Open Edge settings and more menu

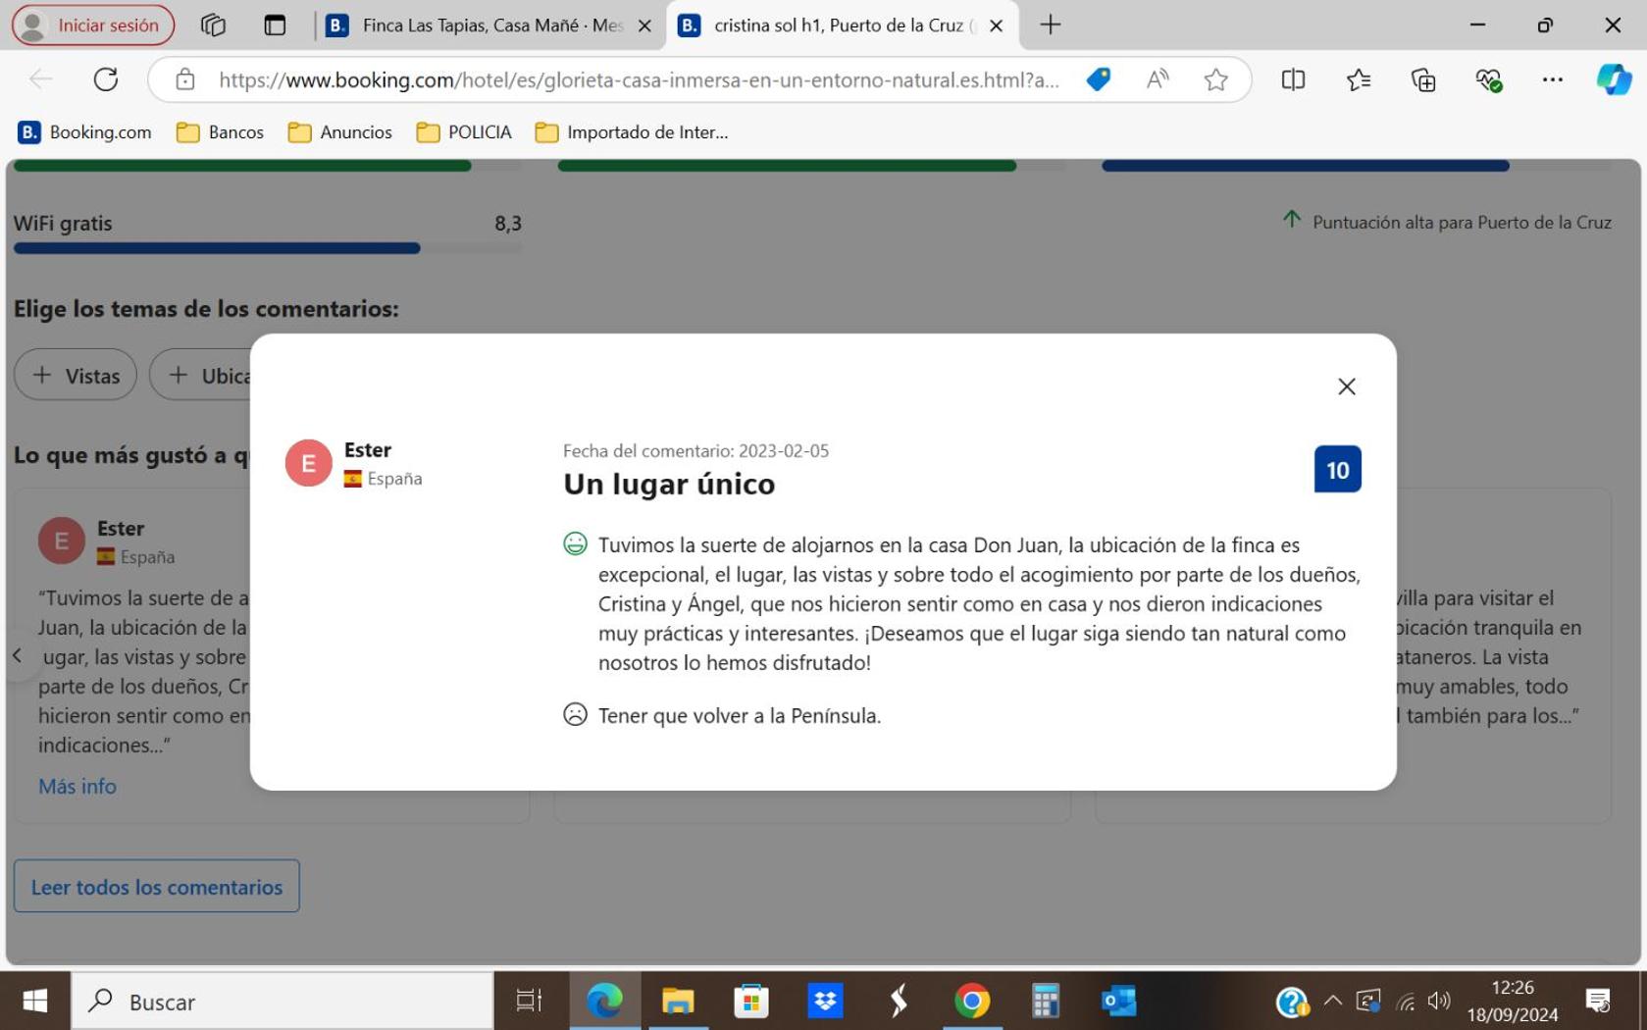(1552, 79)
